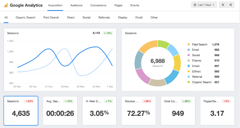Click the Google Analytics logo icon
This screenshot has height=128, width=240.
pos(6,5)
